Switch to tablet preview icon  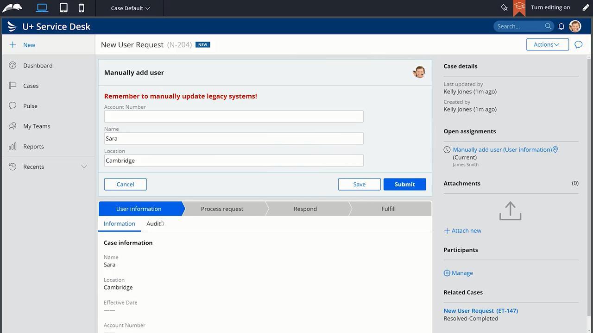(63, 8)
